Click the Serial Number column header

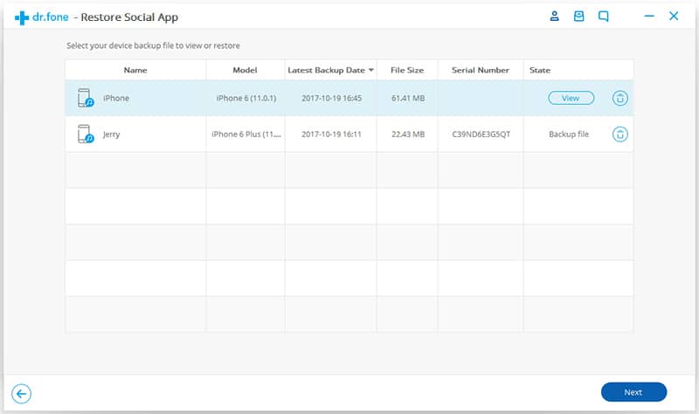coord(481,70)
